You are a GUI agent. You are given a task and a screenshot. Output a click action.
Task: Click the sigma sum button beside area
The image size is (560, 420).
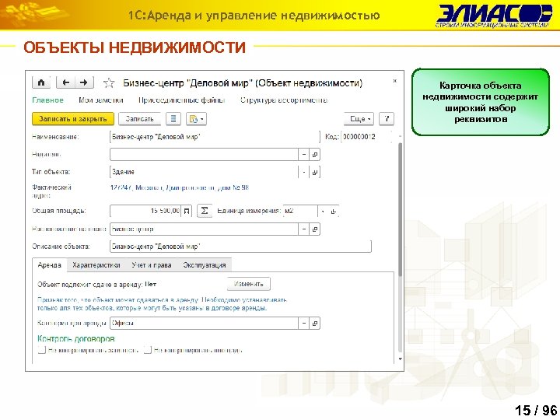pos(205,211)
